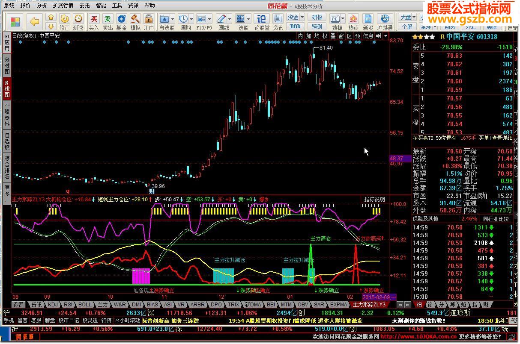Screen dimensions: 520x344
Task: Open the www.10JQKA.com.cn website link
Action: 418,337
